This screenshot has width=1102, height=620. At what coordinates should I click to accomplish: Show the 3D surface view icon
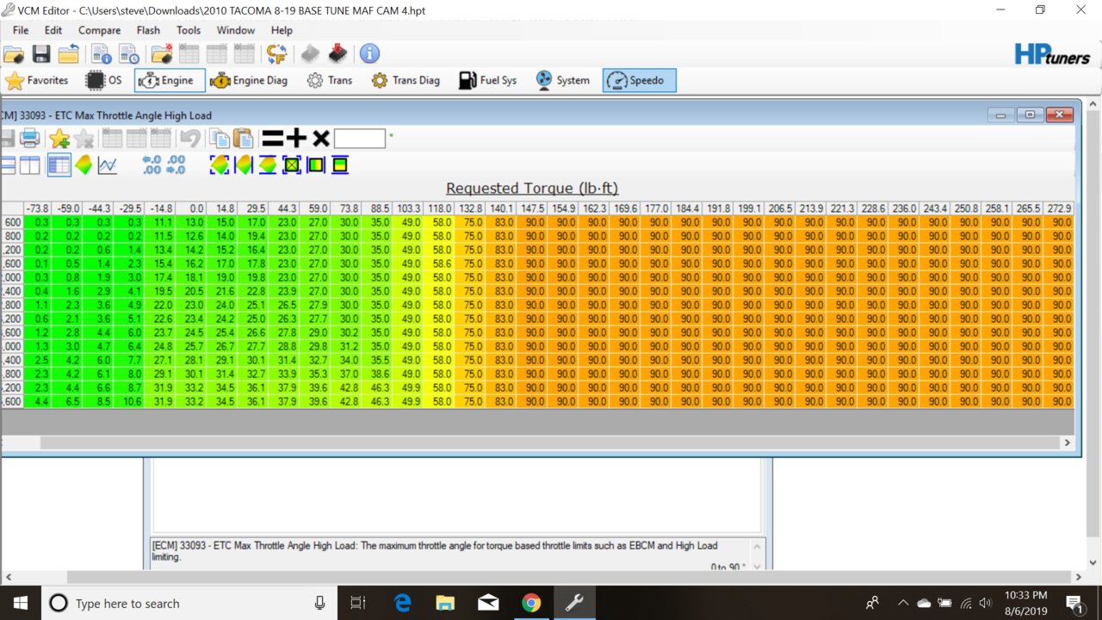pyautogui.click(x=84, y=165)
